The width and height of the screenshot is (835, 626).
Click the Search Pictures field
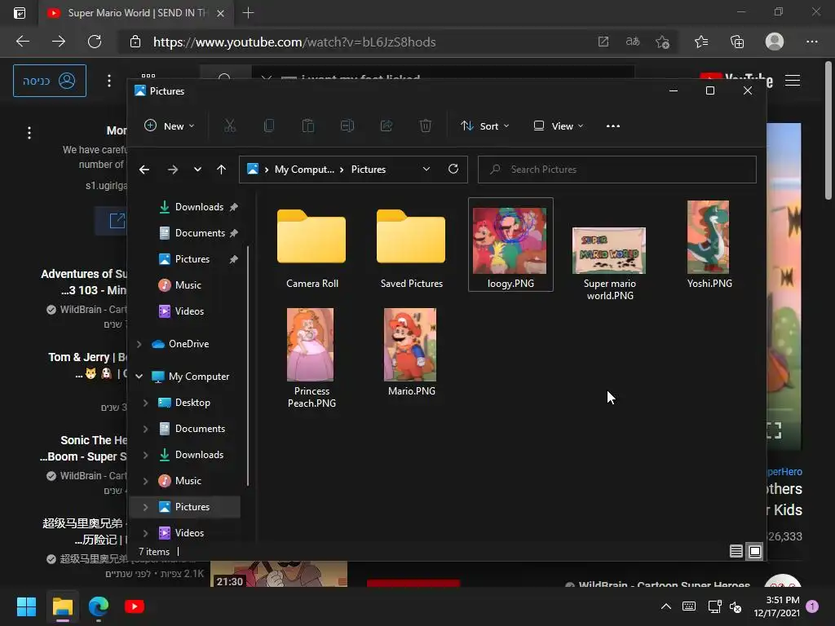617,170
